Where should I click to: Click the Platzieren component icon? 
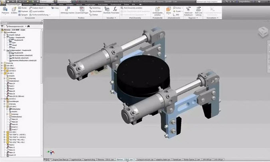pyautogui.click(x=5, y=9)
